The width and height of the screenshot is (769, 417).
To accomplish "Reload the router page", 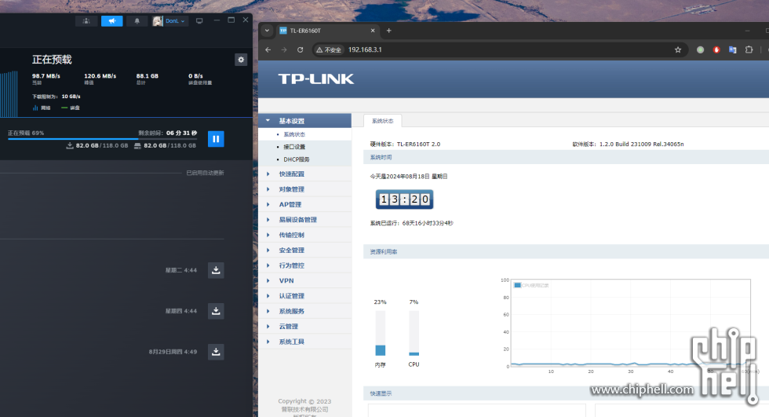I will 300,49.
